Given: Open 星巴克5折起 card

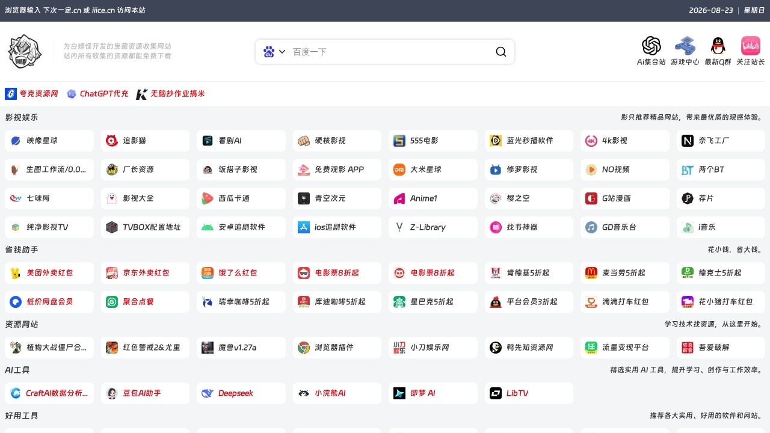Looking at the screenshot, I should [x=433, y=302].
